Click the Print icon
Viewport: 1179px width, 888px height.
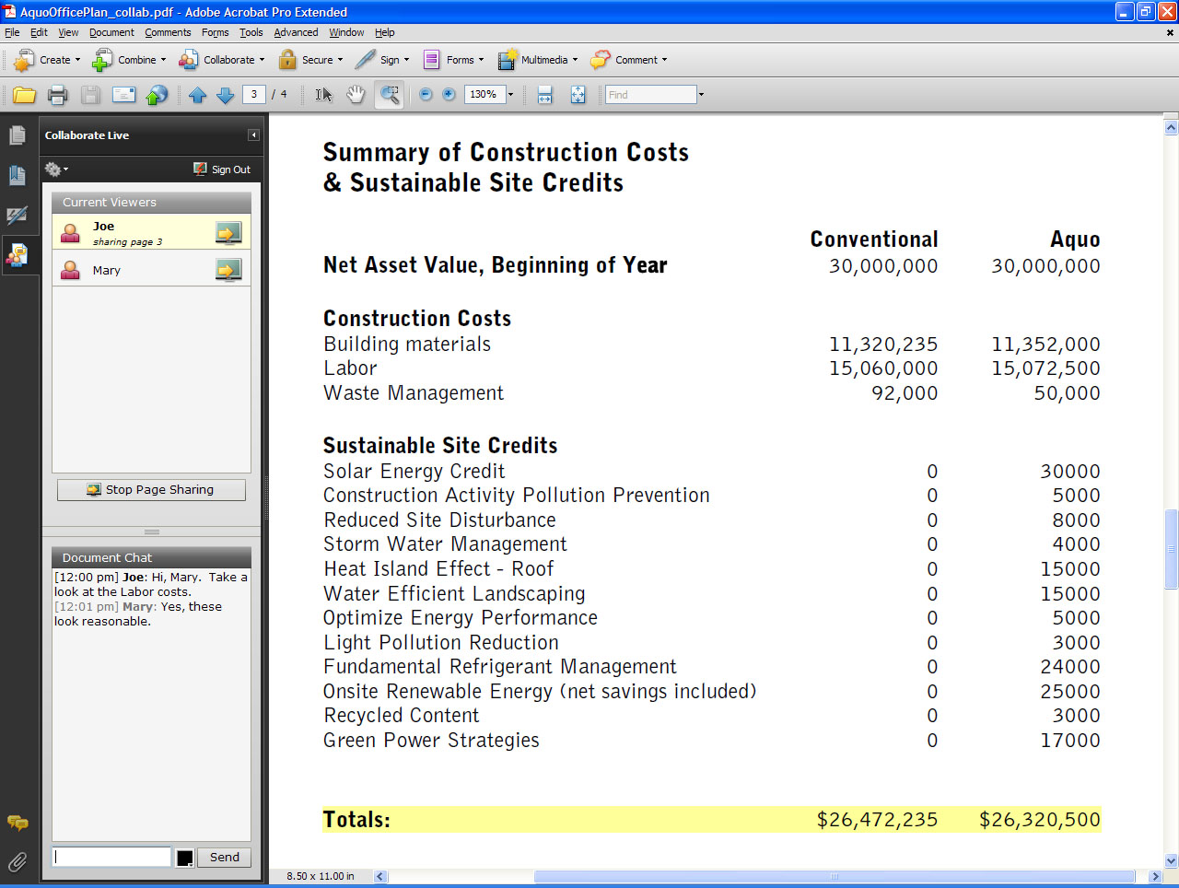coord(57,95)
